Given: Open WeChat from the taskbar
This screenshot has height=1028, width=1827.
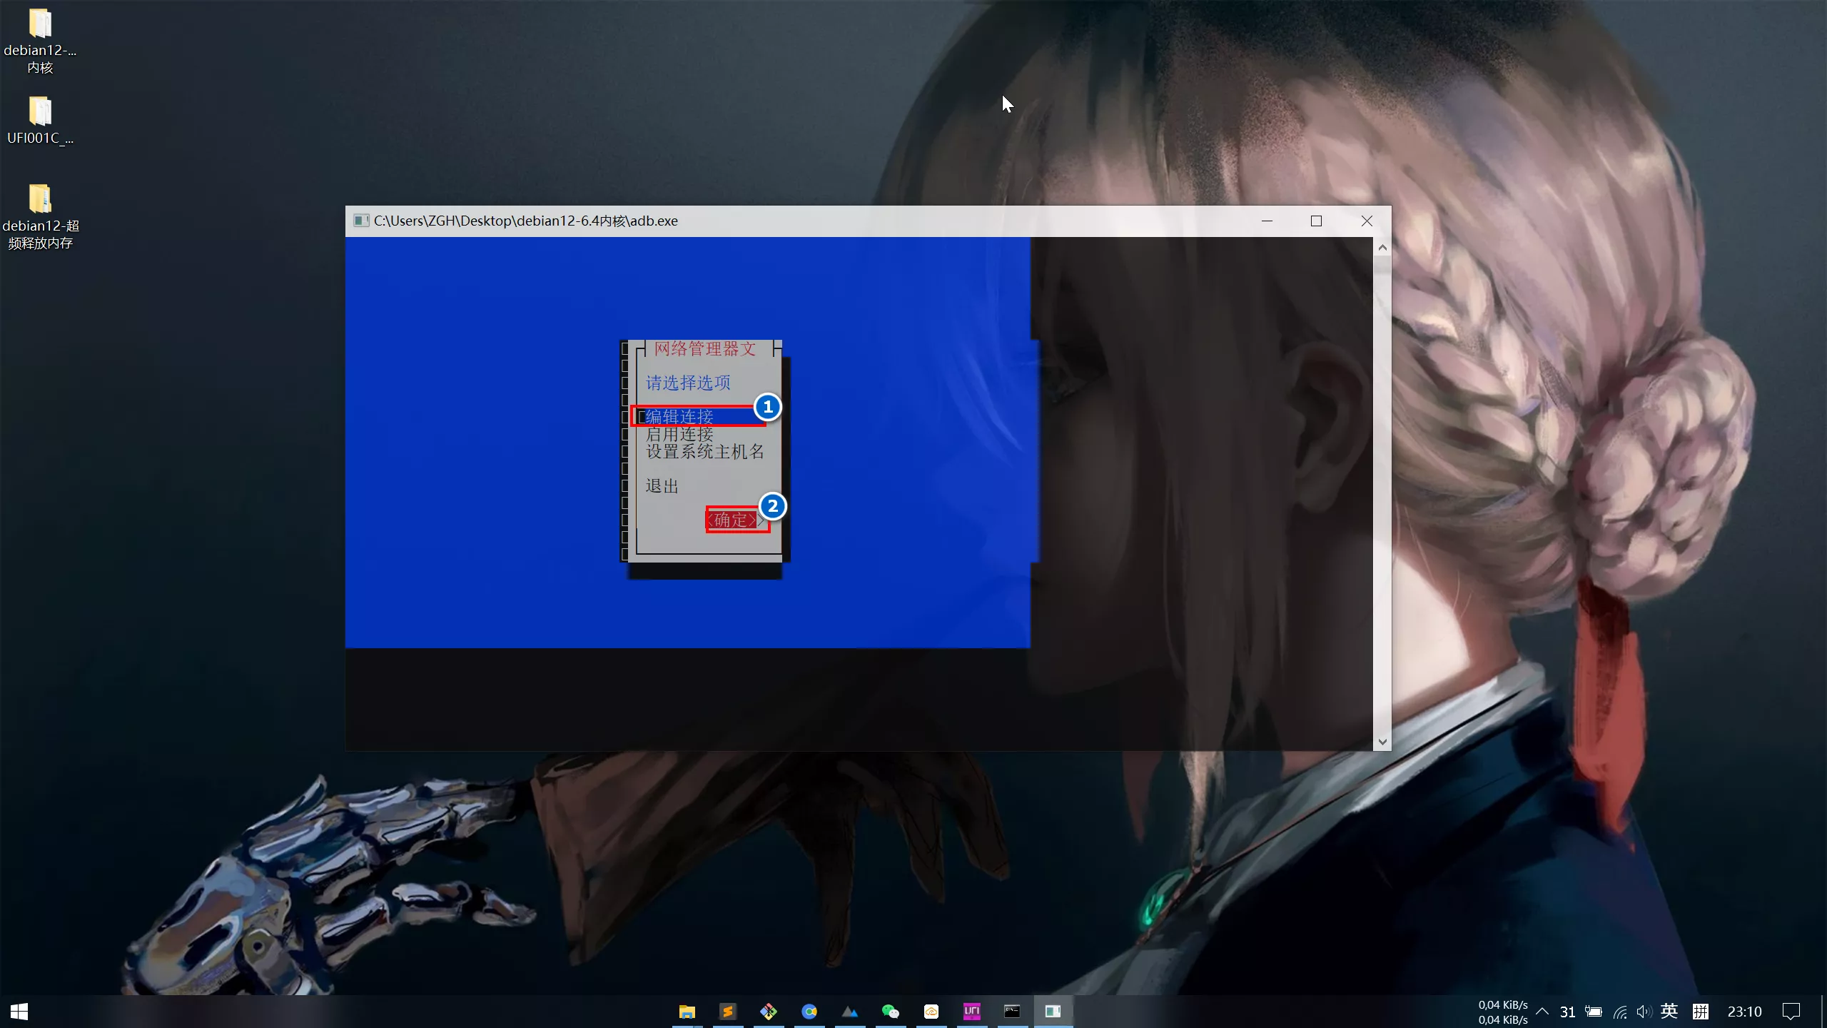Looking at the screenshot, I should [x=890, y=1012].
